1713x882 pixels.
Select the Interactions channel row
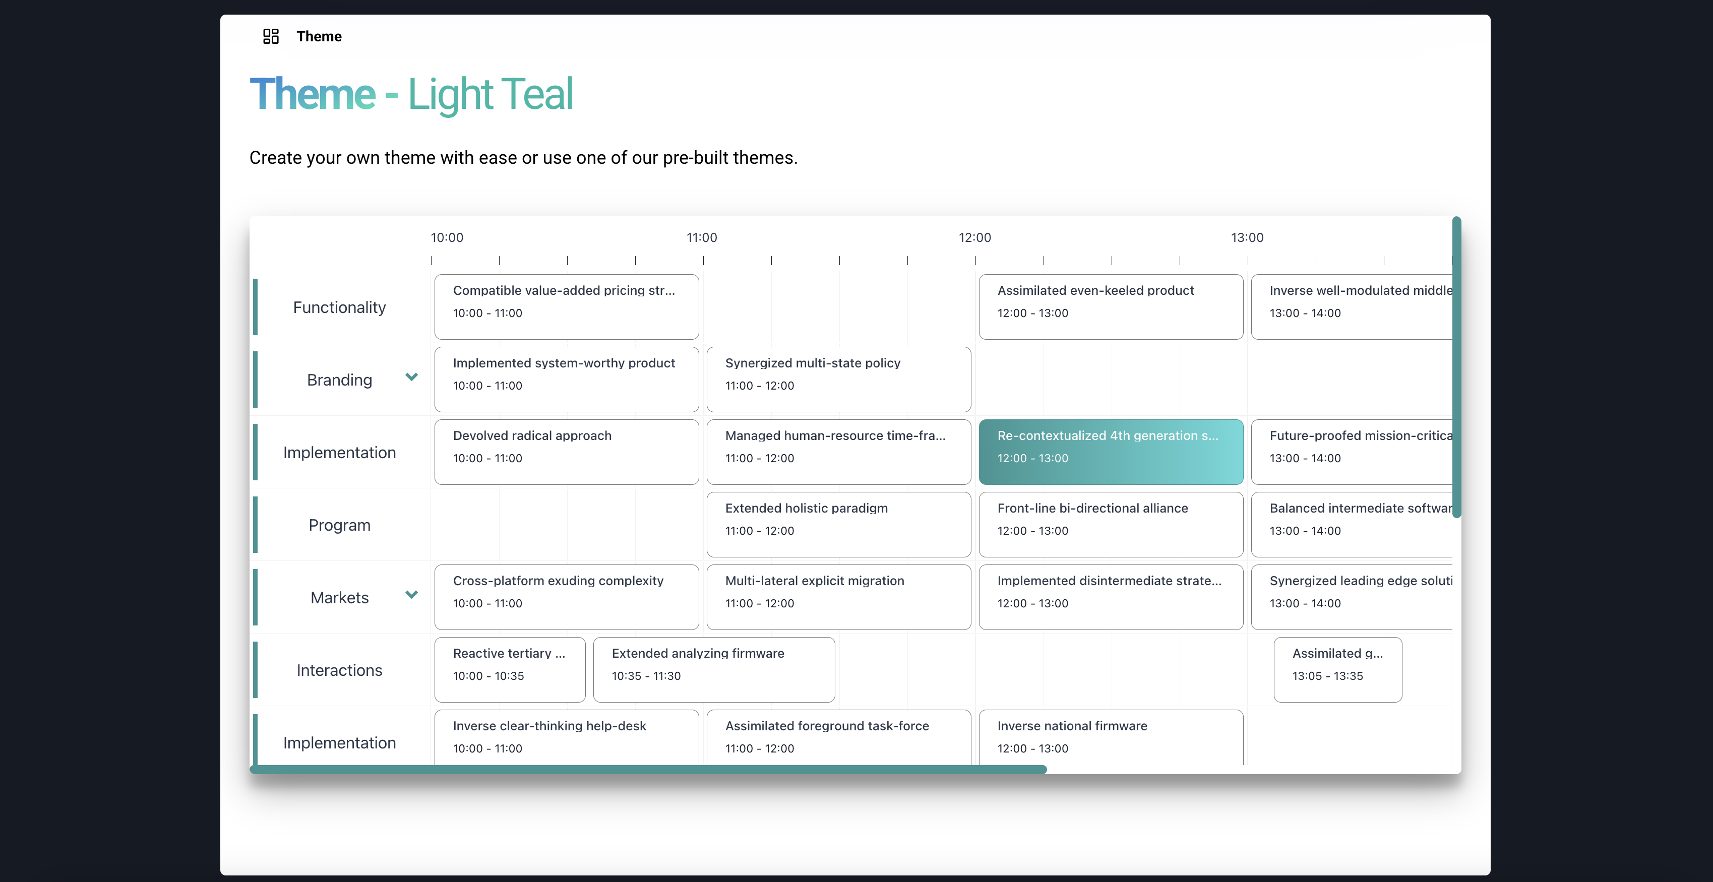[x=339, y=670]
